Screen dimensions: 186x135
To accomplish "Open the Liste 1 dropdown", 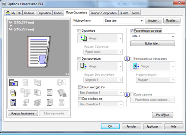I will 153,36.
